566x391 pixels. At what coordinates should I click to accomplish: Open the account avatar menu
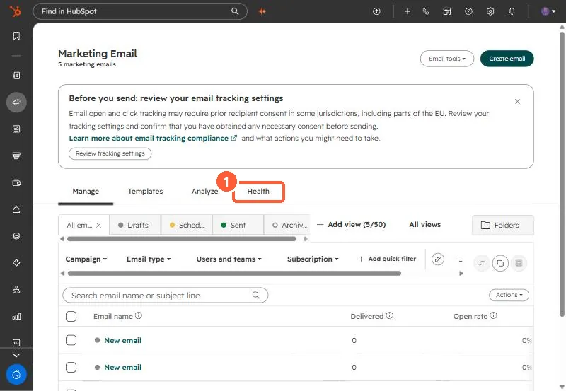[x=548, y=11]
